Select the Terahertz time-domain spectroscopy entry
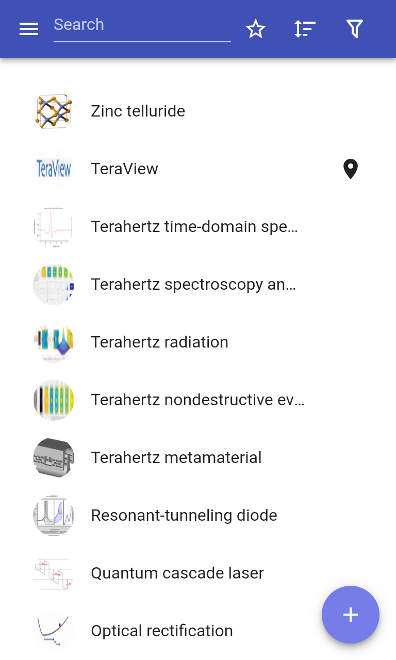396x660 pixels. 198,227
